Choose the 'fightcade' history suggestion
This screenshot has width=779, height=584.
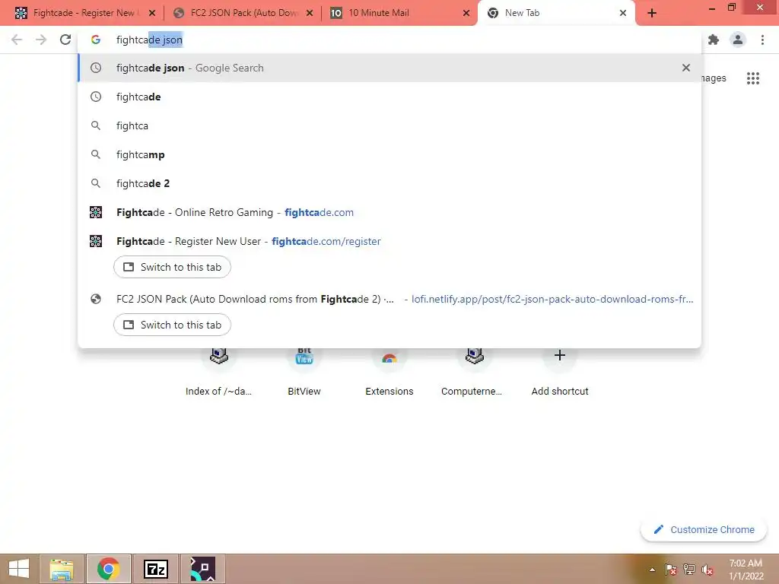click(x=389, y=97)
